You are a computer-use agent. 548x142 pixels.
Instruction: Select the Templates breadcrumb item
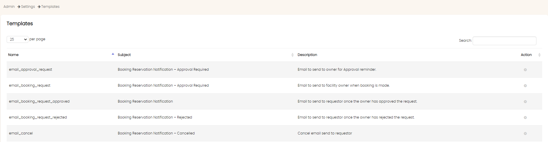[50, 7]
